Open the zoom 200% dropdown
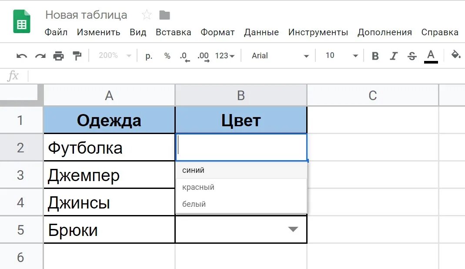Viewport: 465px width, 269px height. (115, 56)
